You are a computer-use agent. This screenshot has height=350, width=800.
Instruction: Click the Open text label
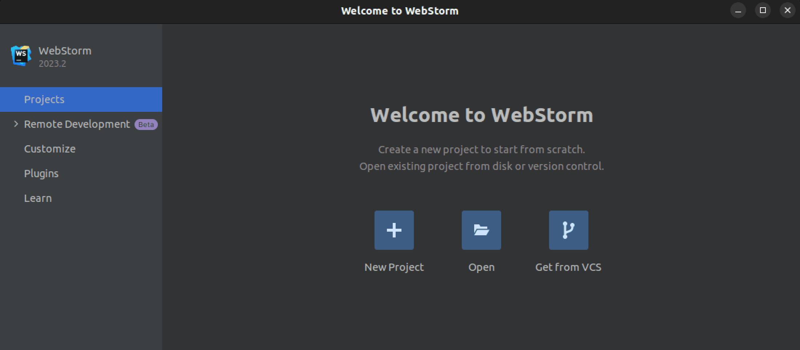[x=481, y=268]
